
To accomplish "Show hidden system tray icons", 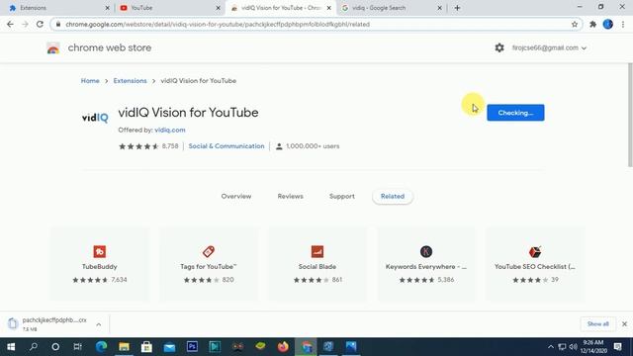I will pos(551,346).
